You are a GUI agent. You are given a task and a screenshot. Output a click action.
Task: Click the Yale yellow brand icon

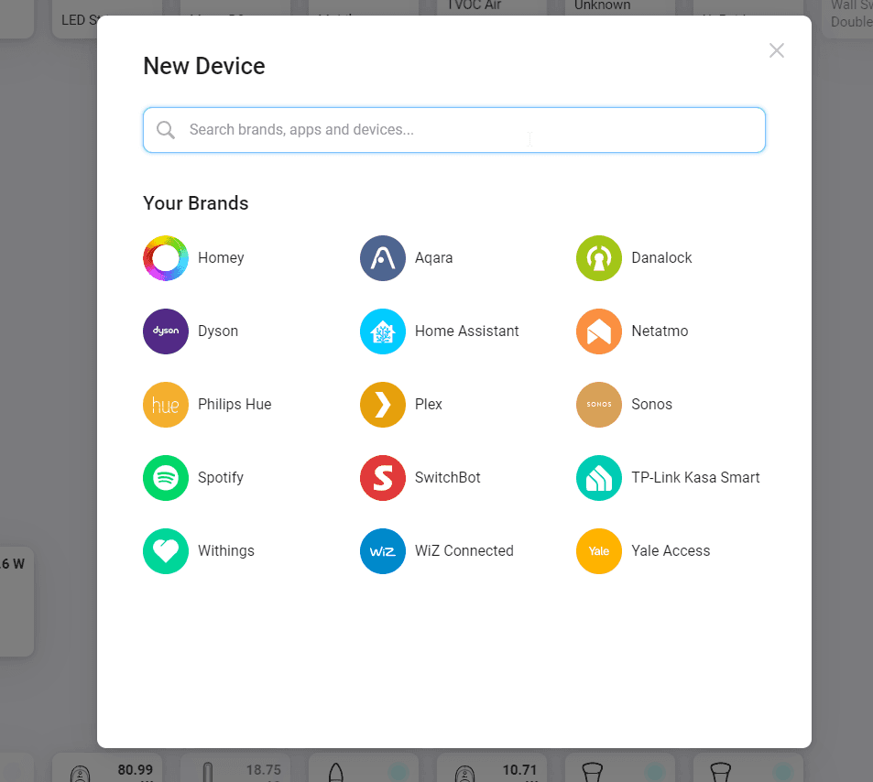tap(599, 551)
